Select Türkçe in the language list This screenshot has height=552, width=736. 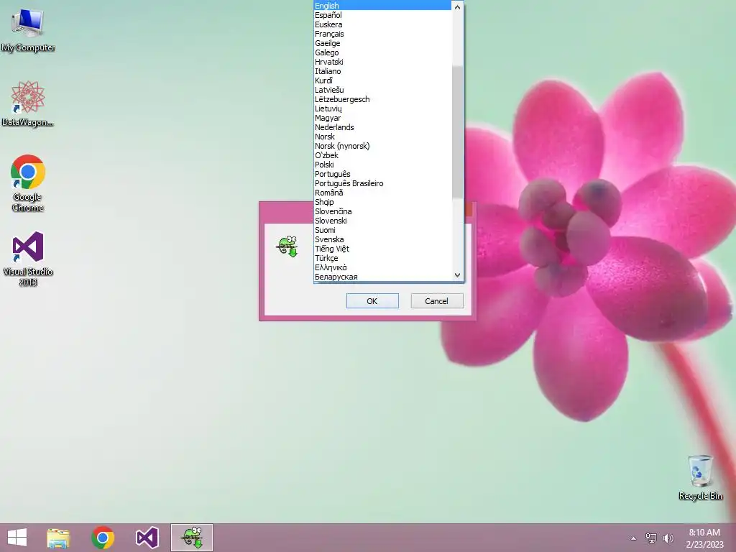(382, 258)
